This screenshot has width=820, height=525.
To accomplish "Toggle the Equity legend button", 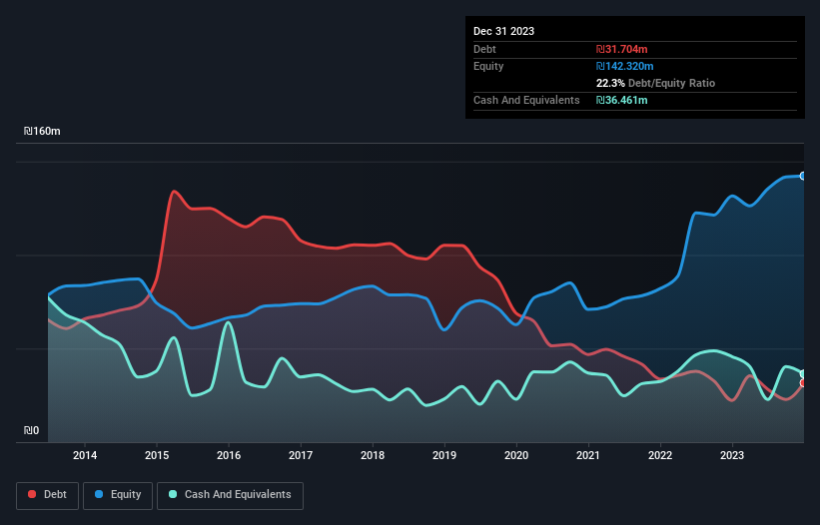I will pyautogui.click(x=118, y=495).
